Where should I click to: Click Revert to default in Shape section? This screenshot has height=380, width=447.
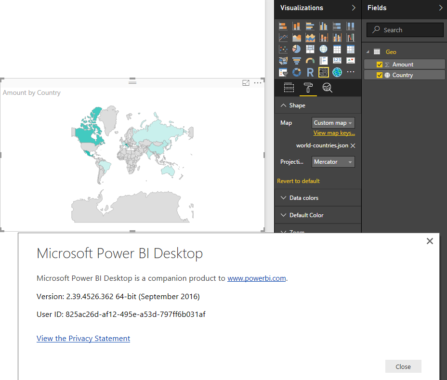click(x=298, y=181)
